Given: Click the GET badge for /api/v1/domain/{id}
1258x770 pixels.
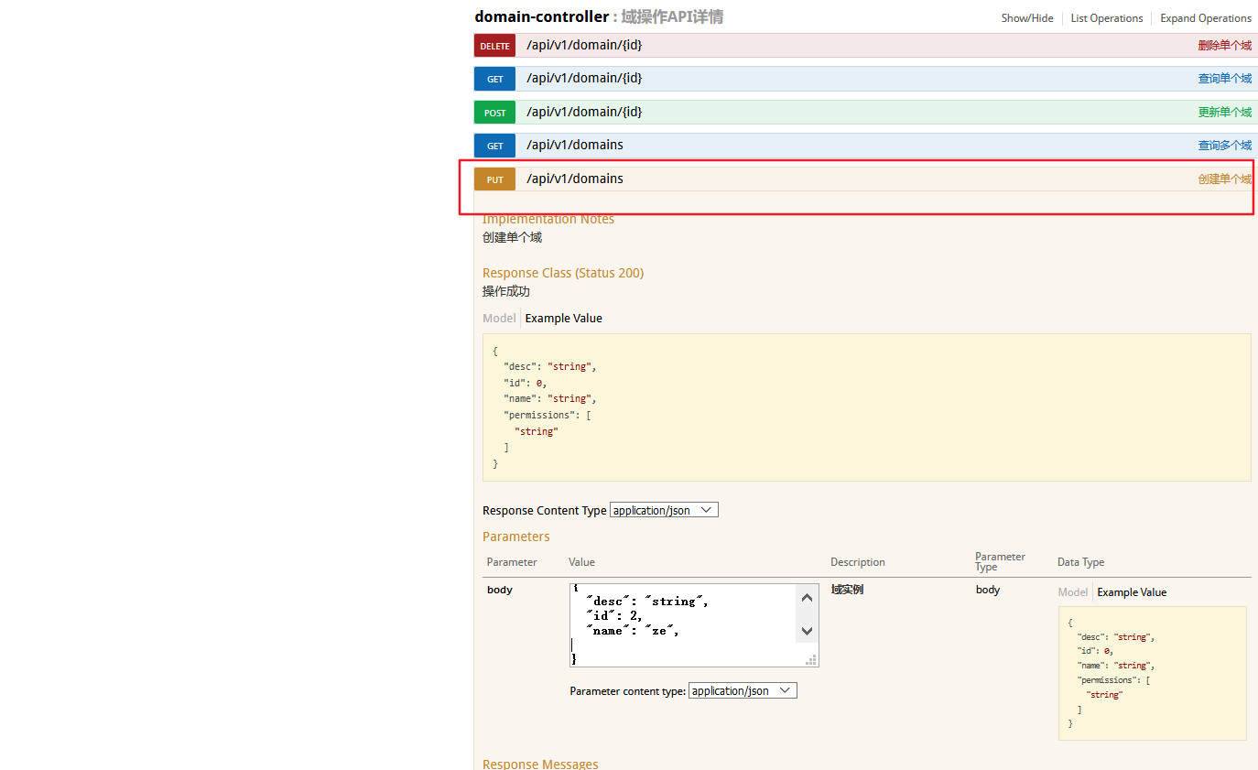Looking at the screenshot, I should [494, 80].
